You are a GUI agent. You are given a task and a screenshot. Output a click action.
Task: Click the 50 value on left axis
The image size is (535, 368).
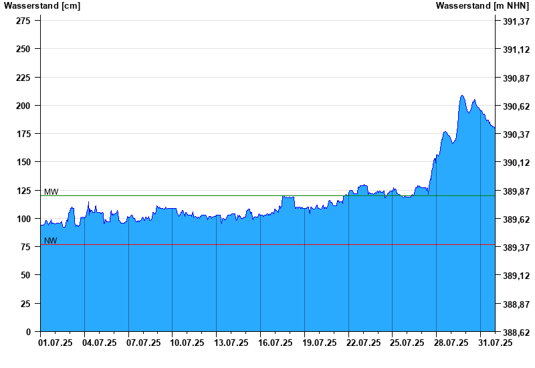click(x=25, y=275)
